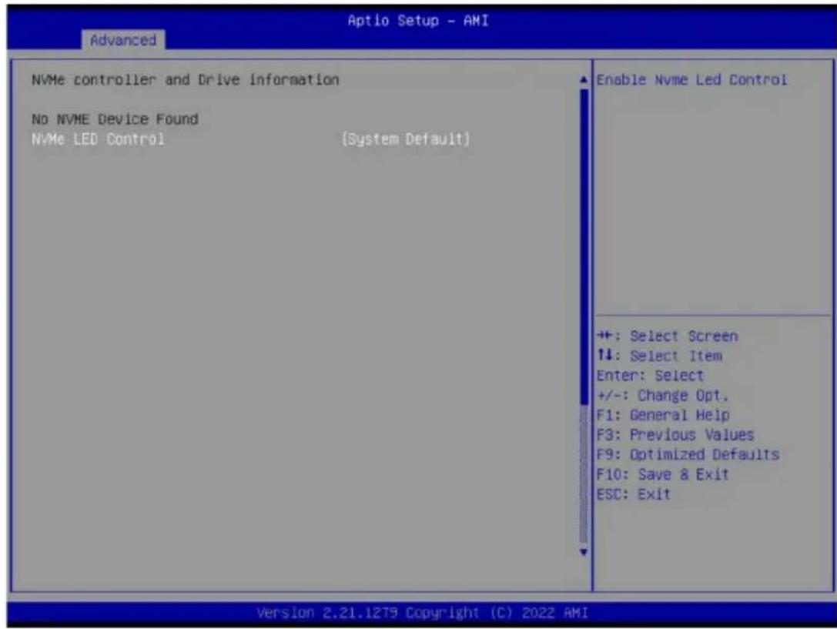Click the 'ESC: Exit' hint

point(633,494)
